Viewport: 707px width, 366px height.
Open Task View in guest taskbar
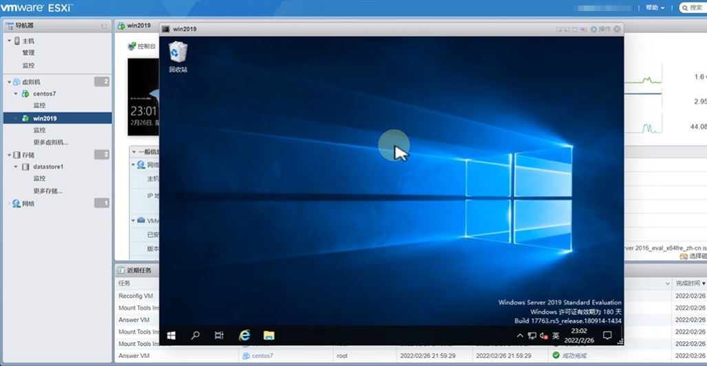click(219, 336)
